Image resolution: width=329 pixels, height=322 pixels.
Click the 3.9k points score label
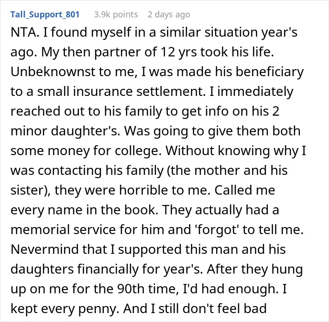[x=116, y=15]
